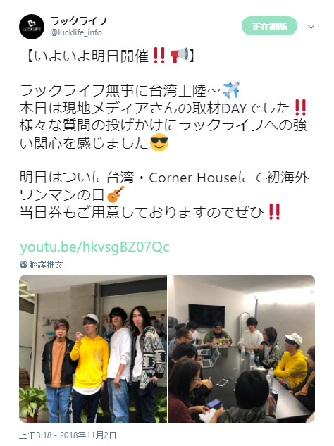The image size is (334, 446).
Task: Click the double exclamation emoji after DAYでした
Action: [x=300, y=108]
